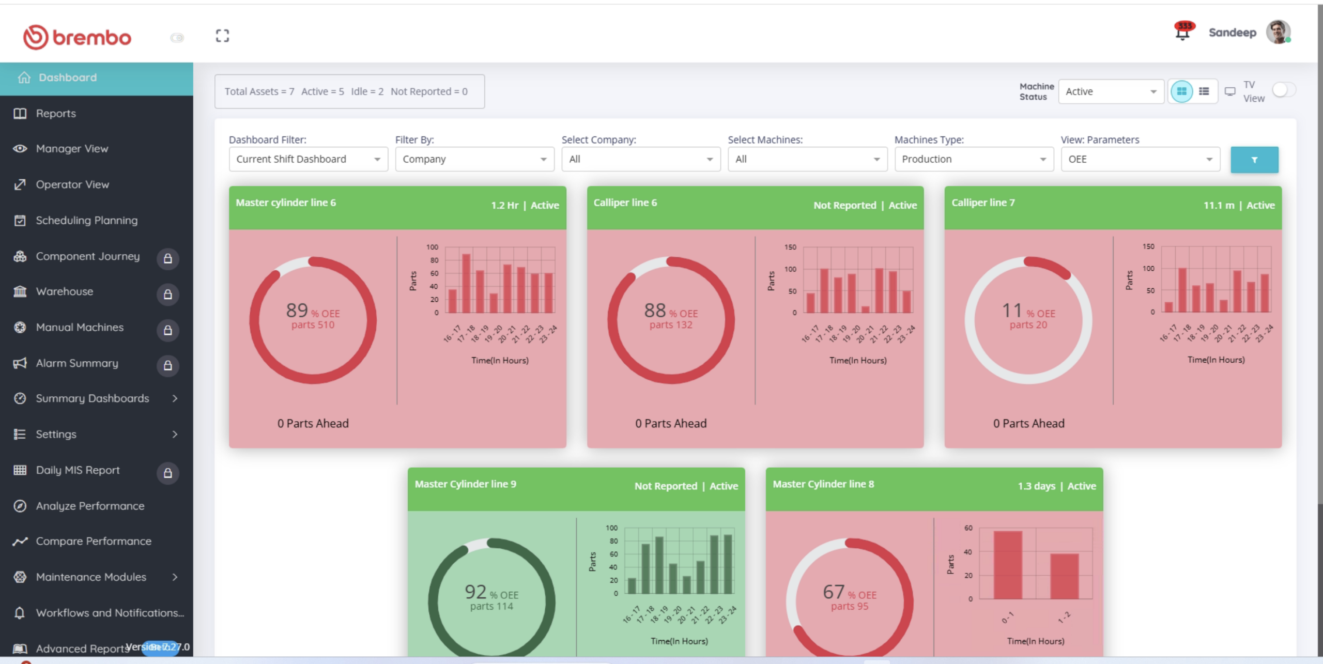Viewport: 1323px width, 664px height.
Task: Expand Summary Dashboards submenu
Action: click(x=175, y=398)
